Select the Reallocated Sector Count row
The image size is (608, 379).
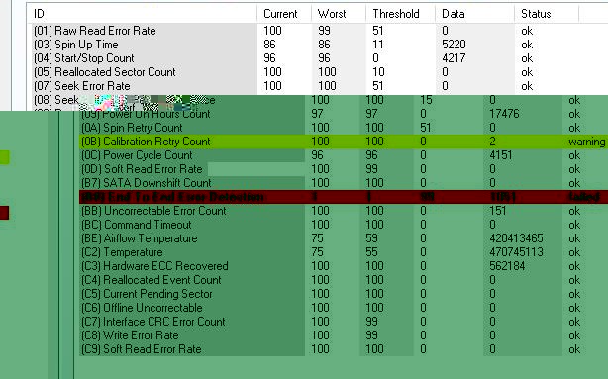click(x=318, y=72)
